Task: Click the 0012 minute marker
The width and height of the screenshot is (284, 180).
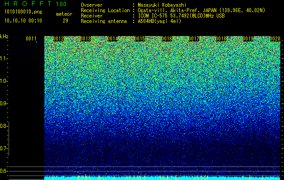Action: tap(58, 39)
